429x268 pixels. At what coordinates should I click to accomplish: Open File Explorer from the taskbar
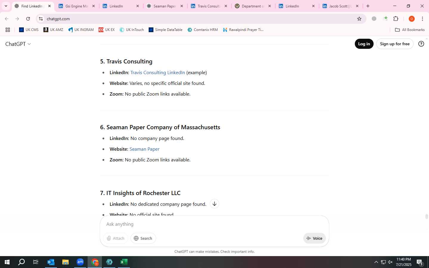tap(65, 262)
